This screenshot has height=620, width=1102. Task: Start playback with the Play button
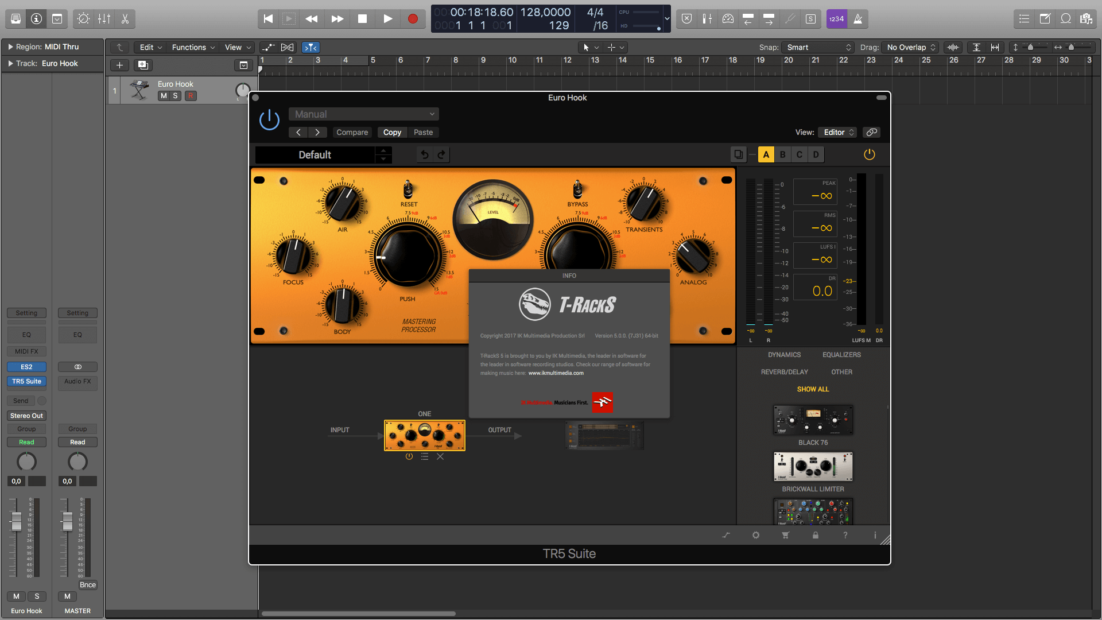coord(387,19)
